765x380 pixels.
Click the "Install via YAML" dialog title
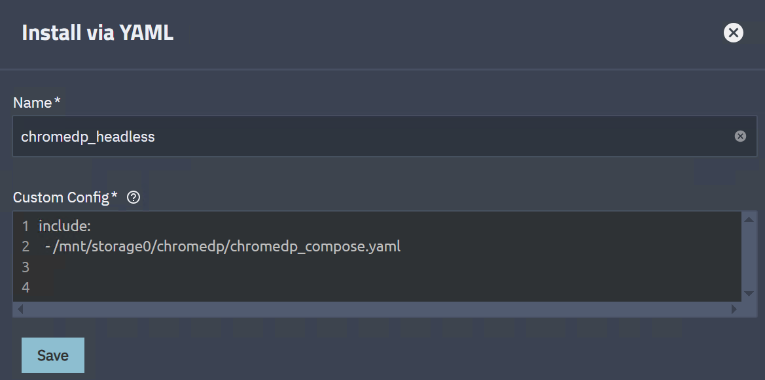click(x=98, y=33)
